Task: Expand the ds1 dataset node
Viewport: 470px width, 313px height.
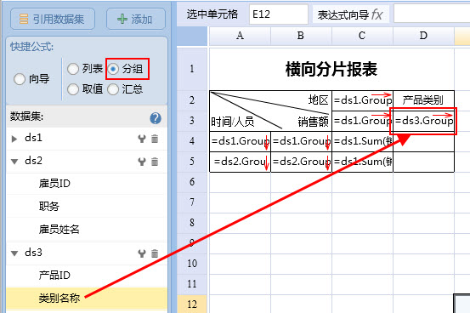Action: pos(14,139)
